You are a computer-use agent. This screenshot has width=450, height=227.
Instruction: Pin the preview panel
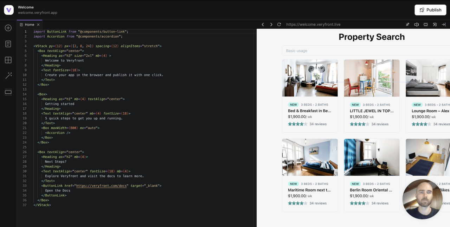click(407, 25)
